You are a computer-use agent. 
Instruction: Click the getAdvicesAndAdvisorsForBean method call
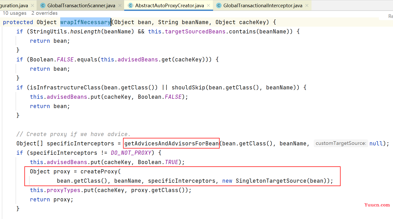(172, 144)
